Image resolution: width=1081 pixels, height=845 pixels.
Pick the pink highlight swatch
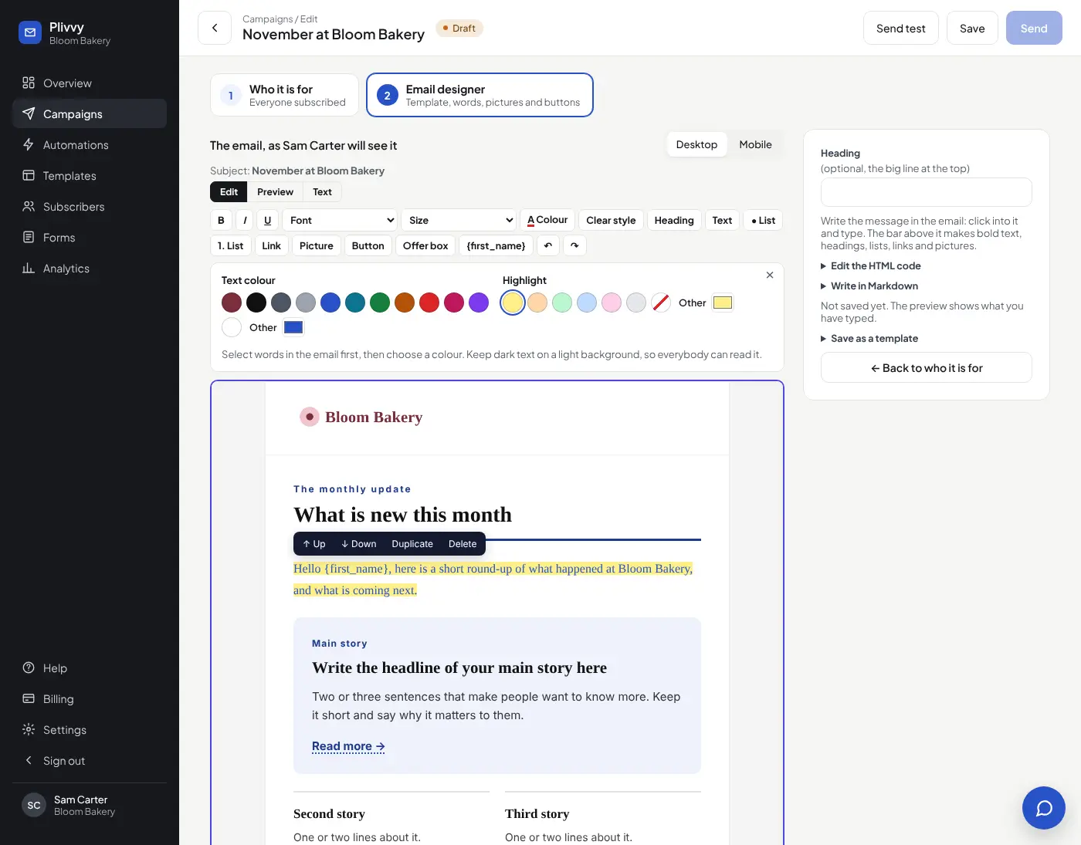(612, 303)
